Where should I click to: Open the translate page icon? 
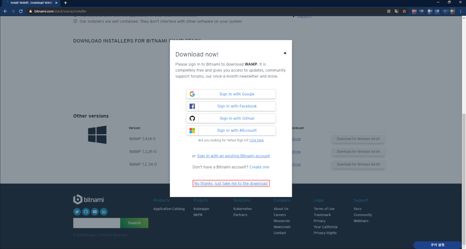coord(397,11)
